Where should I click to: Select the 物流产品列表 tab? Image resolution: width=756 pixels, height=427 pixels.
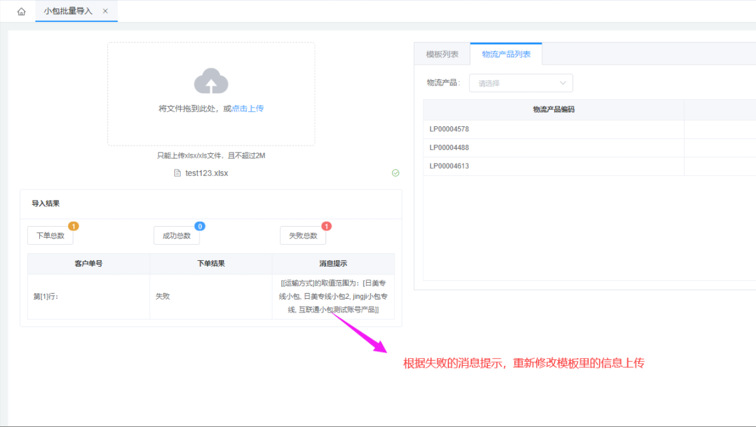click(x=506, y=54)
